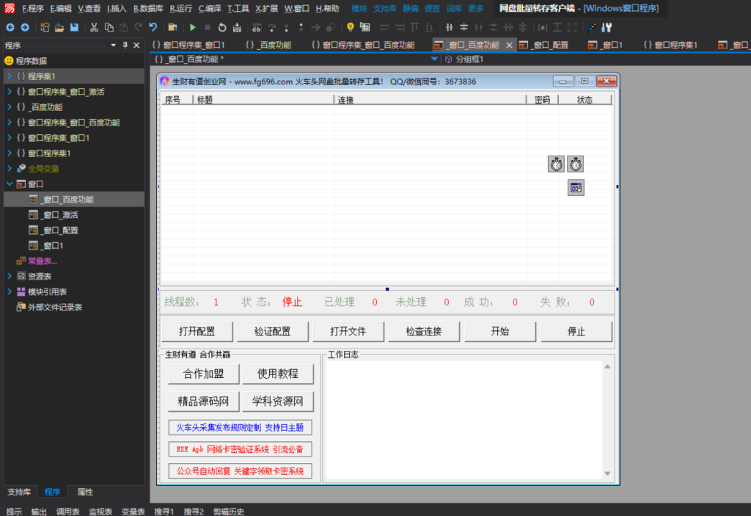Viewport: 751px width, 516px height.
Task: Run the program via green play toolbar icon
Action: tap(193, 27)
